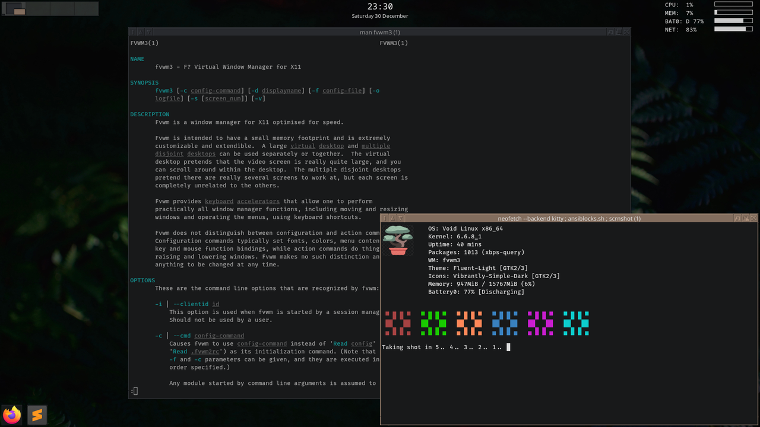Iconify the neofetch terminal window

pyautogui.click(x=737, y=218)
